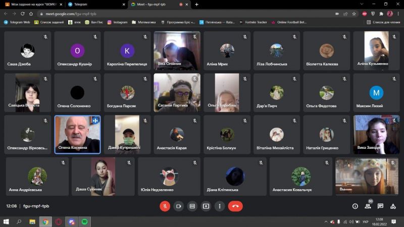Click Євгеній Партика video tile
Viewport: 404px width, 227px height.
click(177, 93)
